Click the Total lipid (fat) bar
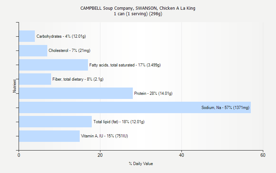 pyautogui.click(x=55, y=122)
